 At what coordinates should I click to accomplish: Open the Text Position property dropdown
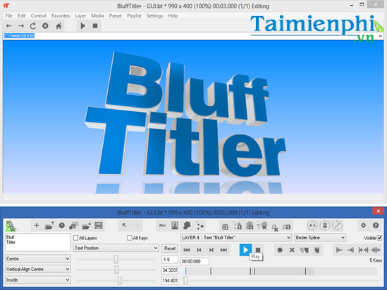[116, 248]
